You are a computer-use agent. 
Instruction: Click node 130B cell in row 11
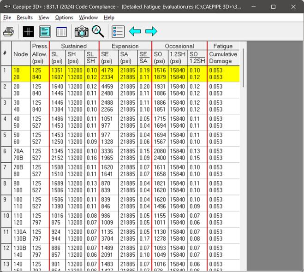[20, 238]
